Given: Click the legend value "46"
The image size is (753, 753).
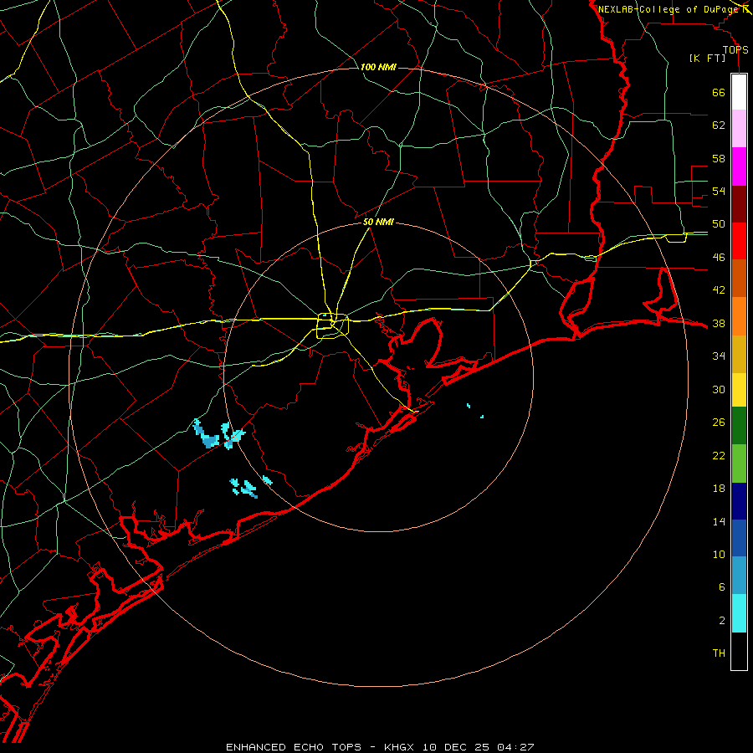Looking at the screenshot, I should 719,258.
